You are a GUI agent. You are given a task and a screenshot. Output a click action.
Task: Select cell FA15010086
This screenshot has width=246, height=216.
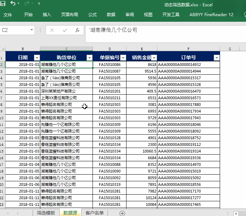[x=109, y=65]
